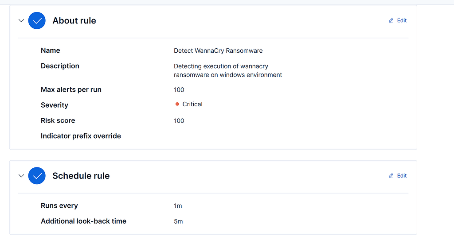Viewport: 454px width, 240px height.
Task: Click the look-back time 5m value
Action: pyautogui.click(x=178, y=221)
